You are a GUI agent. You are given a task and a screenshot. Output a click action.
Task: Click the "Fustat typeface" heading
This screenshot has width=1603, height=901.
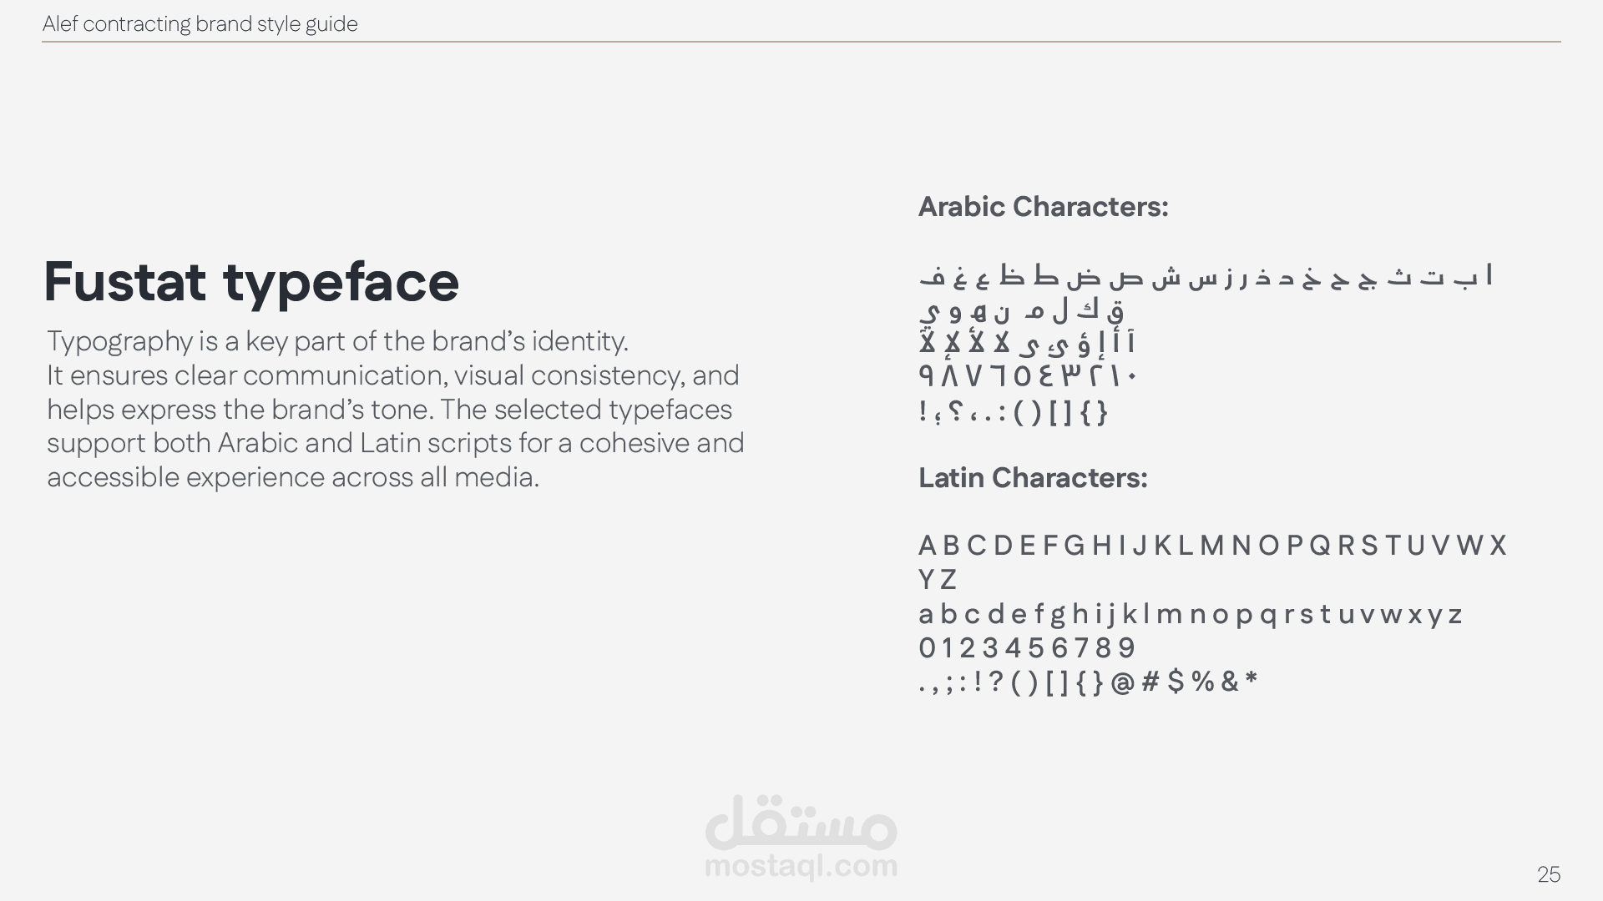(x=251, y=281)
